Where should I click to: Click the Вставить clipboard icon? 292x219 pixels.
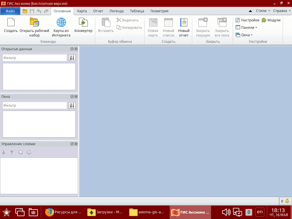[106, 22]
